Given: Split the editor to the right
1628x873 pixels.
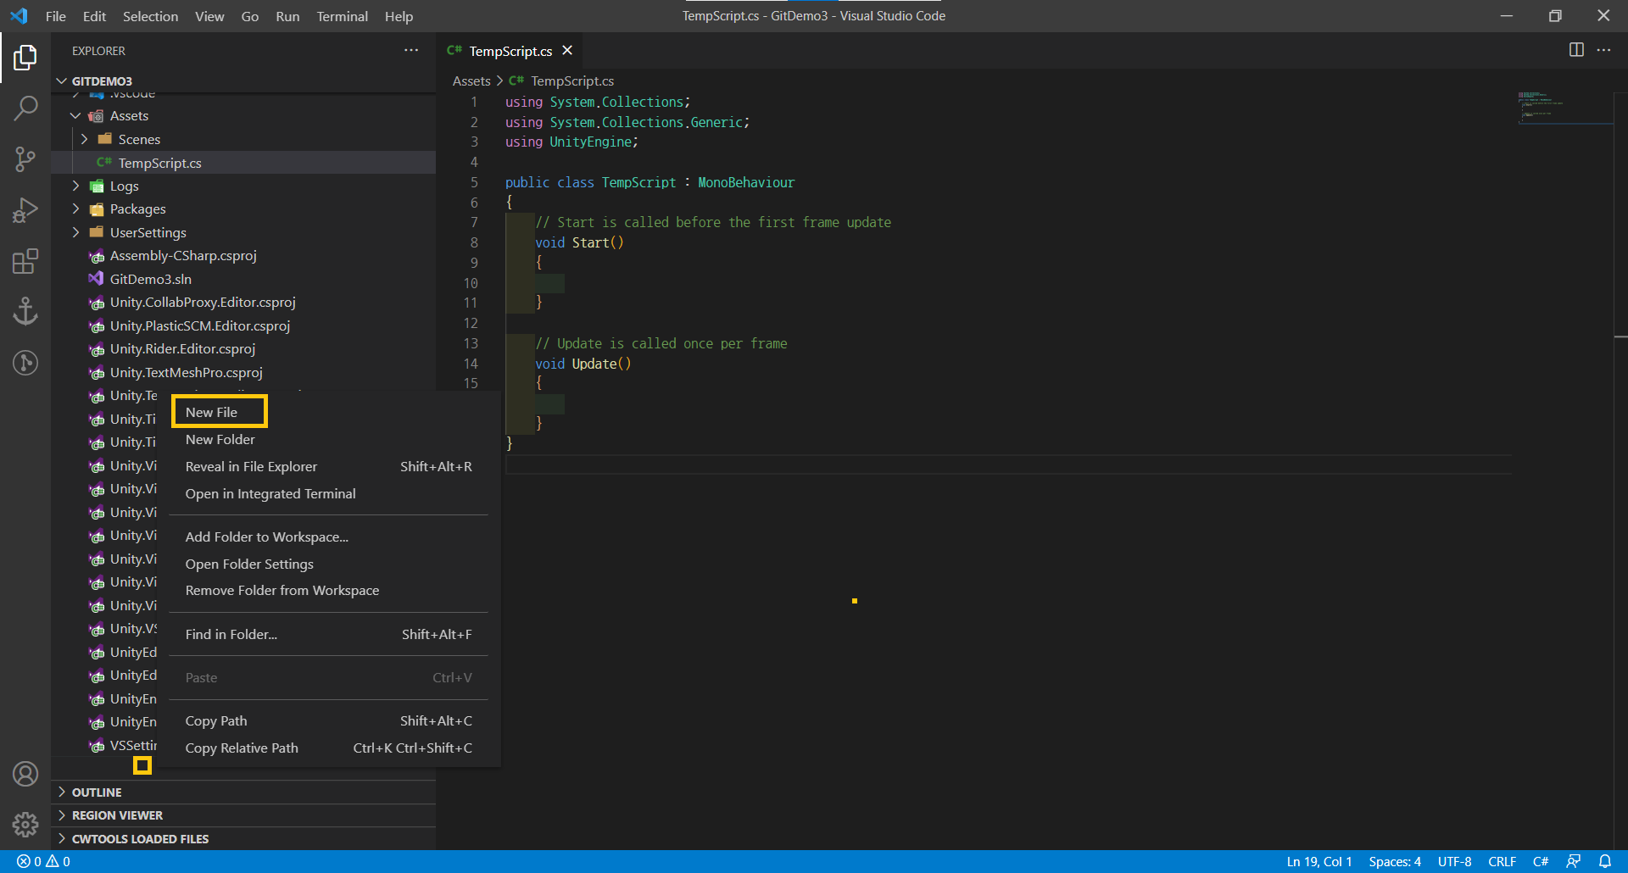Looking at the screenshot, I should 1576,50.
